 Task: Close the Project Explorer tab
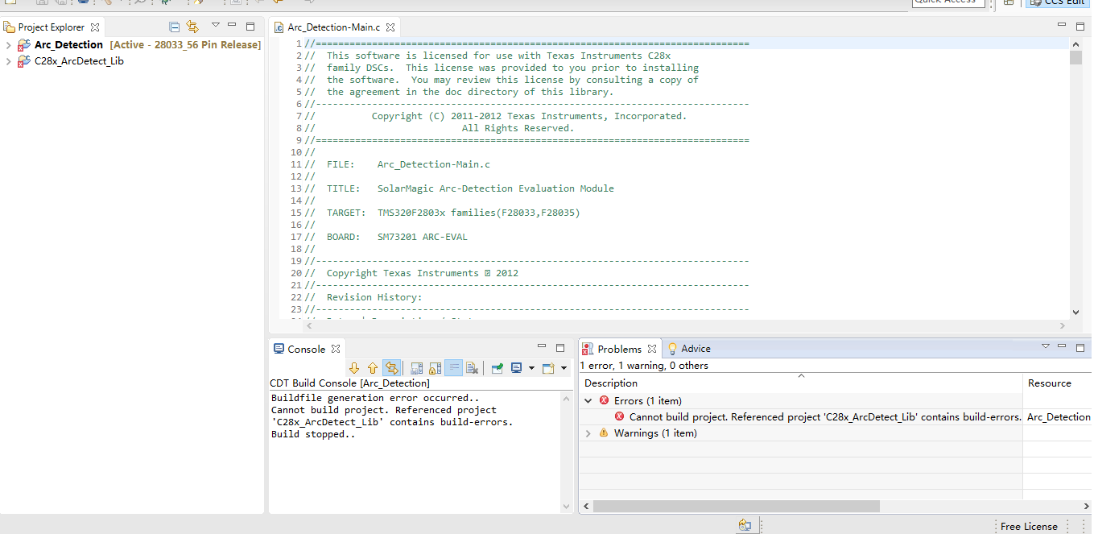pyautogui.click(x=95, y=27)
